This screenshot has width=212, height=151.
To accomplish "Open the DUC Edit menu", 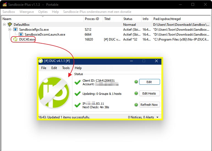I will coord(54,68).
